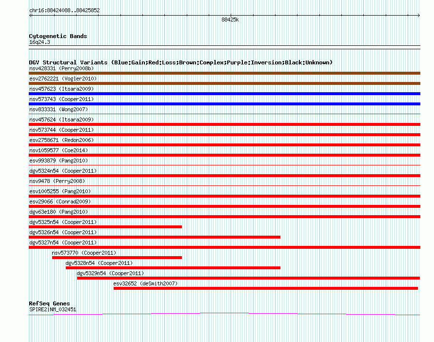Open the dgv5326n54 (Cooper2011) label

(63, 232)
